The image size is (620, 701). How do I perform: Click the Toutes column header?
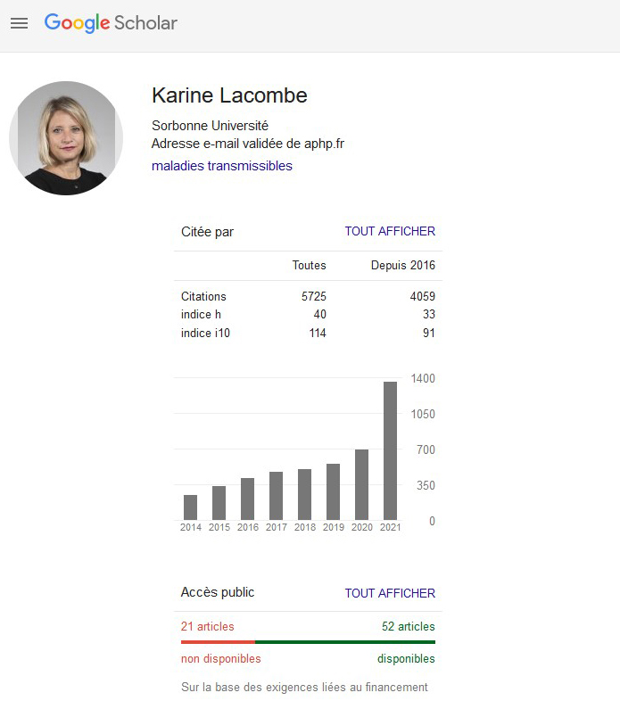tap(309, 265)
